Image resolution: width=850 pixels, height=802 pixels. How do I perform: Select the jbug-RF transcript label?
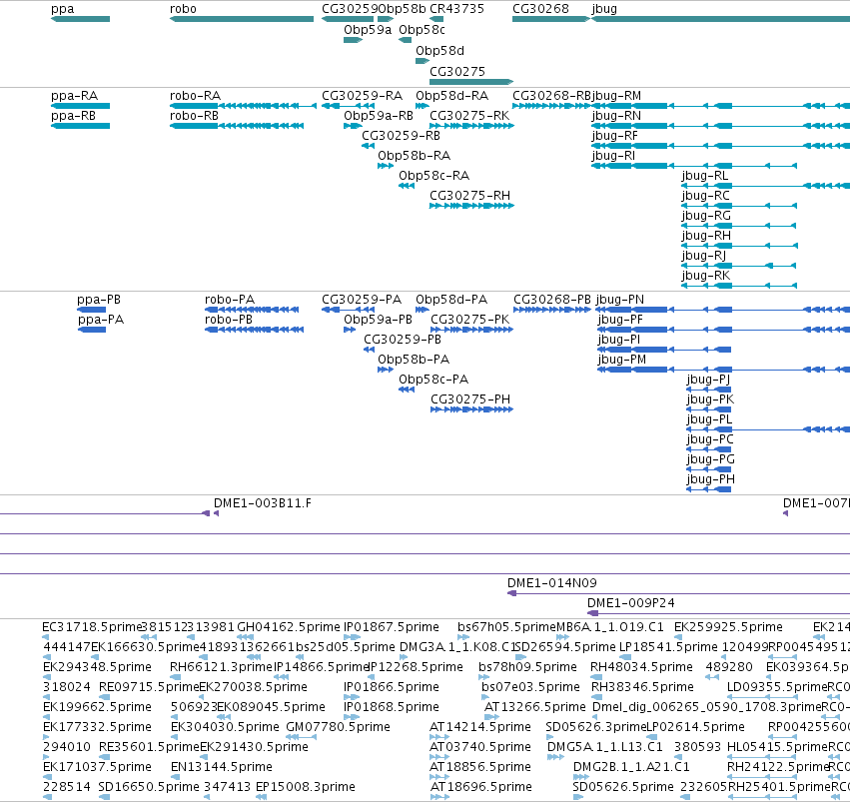pos(614,136)
